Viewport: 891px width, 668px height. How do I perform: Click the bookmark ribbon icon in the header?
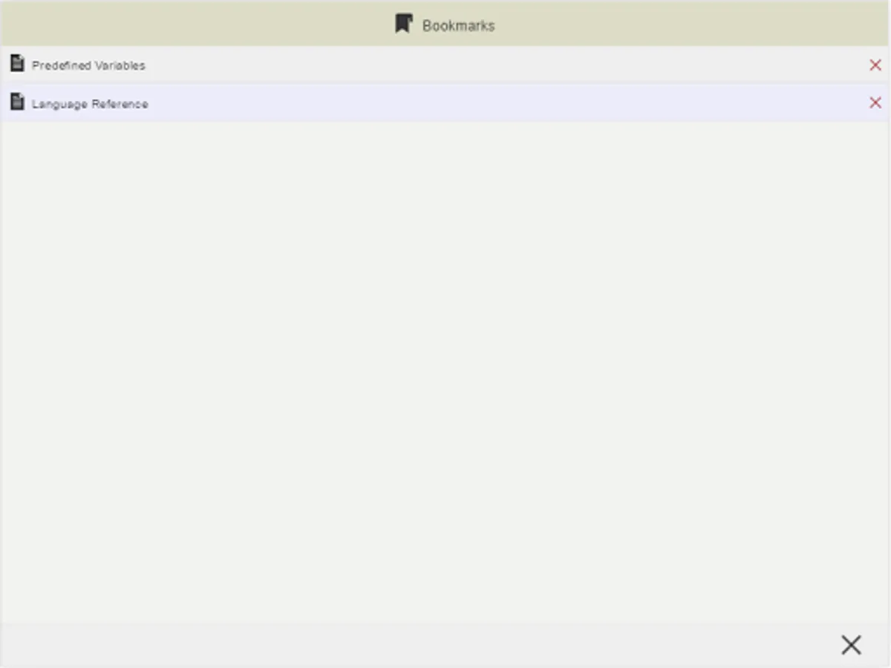point(403,24)
